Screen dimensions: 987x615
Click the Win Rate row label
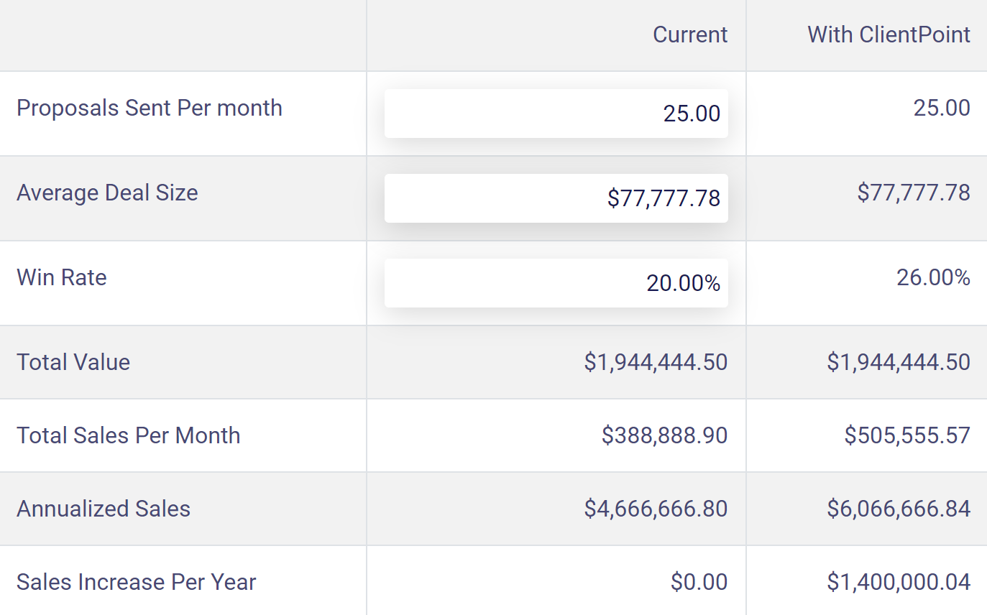pos(62,277)
